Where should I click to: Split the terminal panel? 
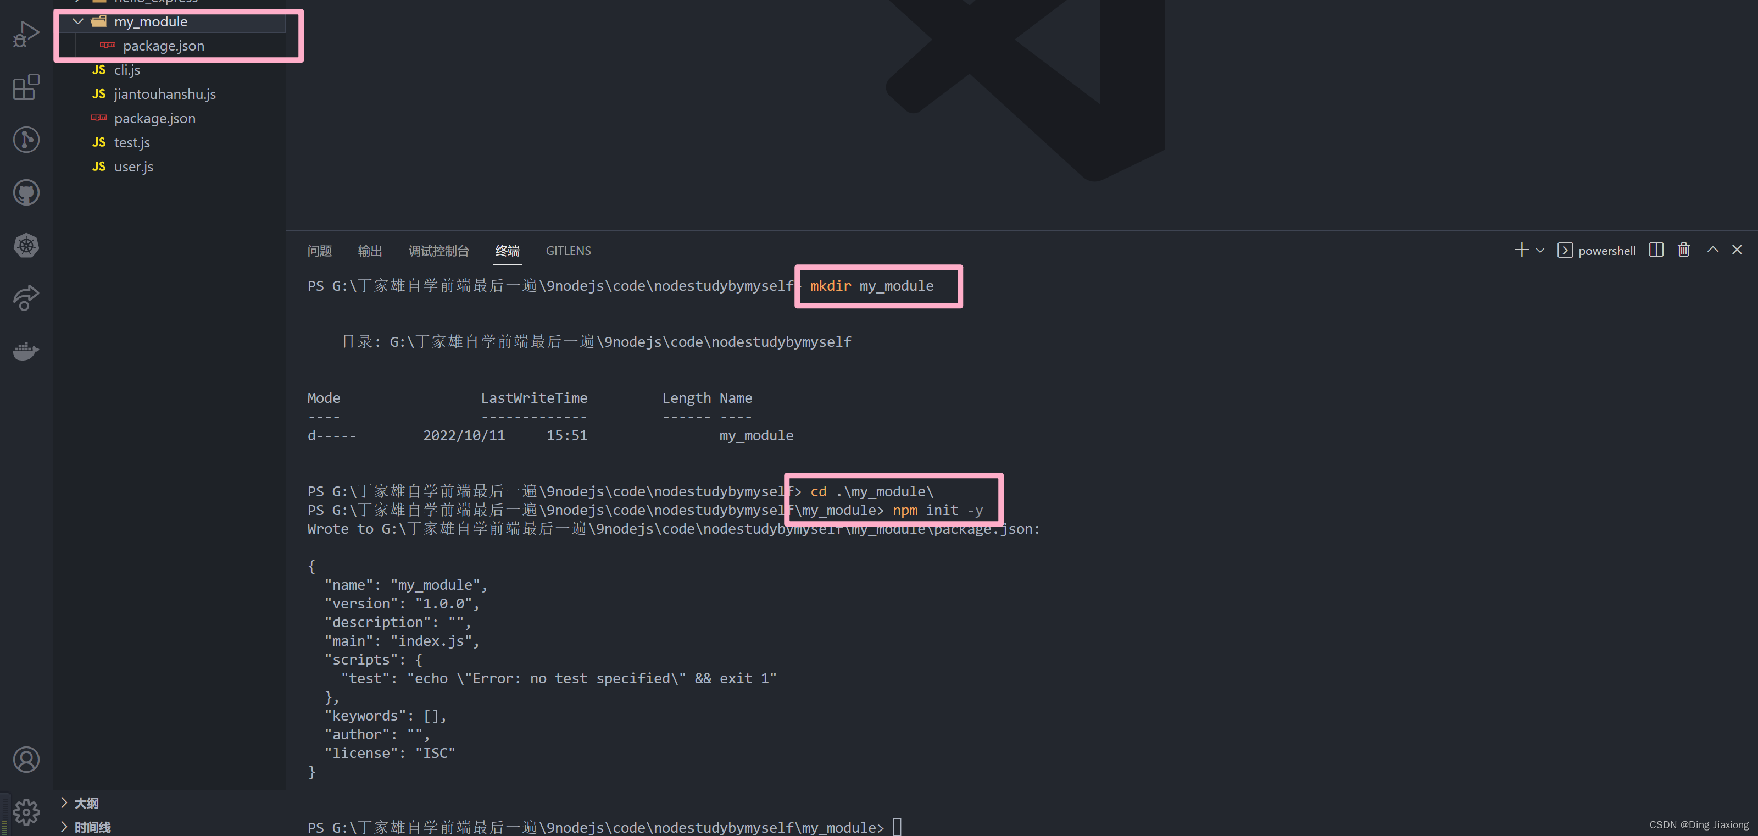click(x=1656, y=250)
